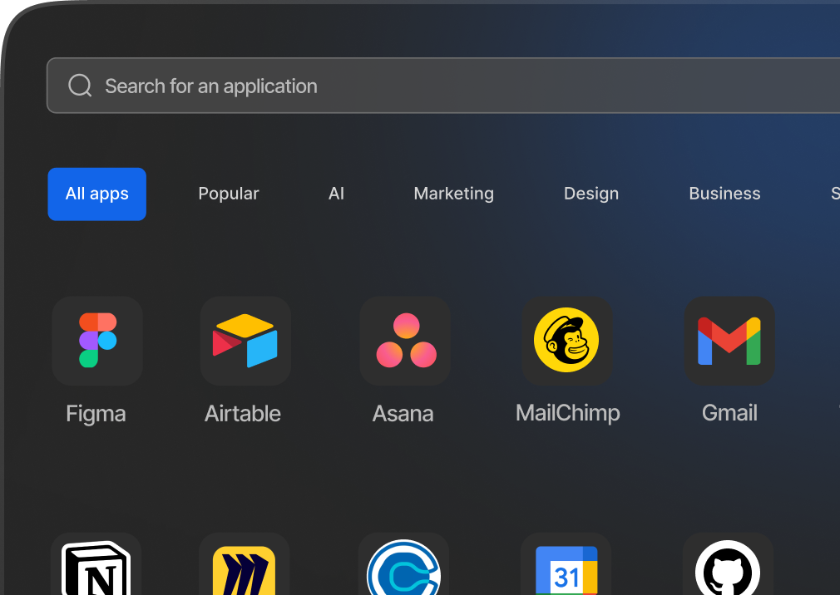The height and width of the screenshot is (595, 840).
Task: Select the Airtable app icon
Action: (x=245, y=341)
